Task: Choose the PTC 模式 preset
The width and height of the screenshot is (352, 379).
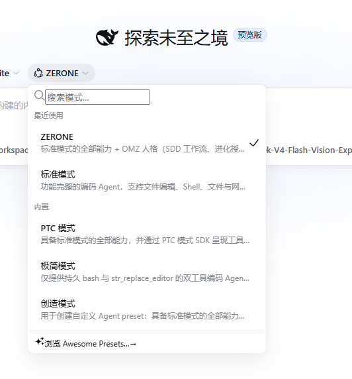Action: [x=147, y=234]
